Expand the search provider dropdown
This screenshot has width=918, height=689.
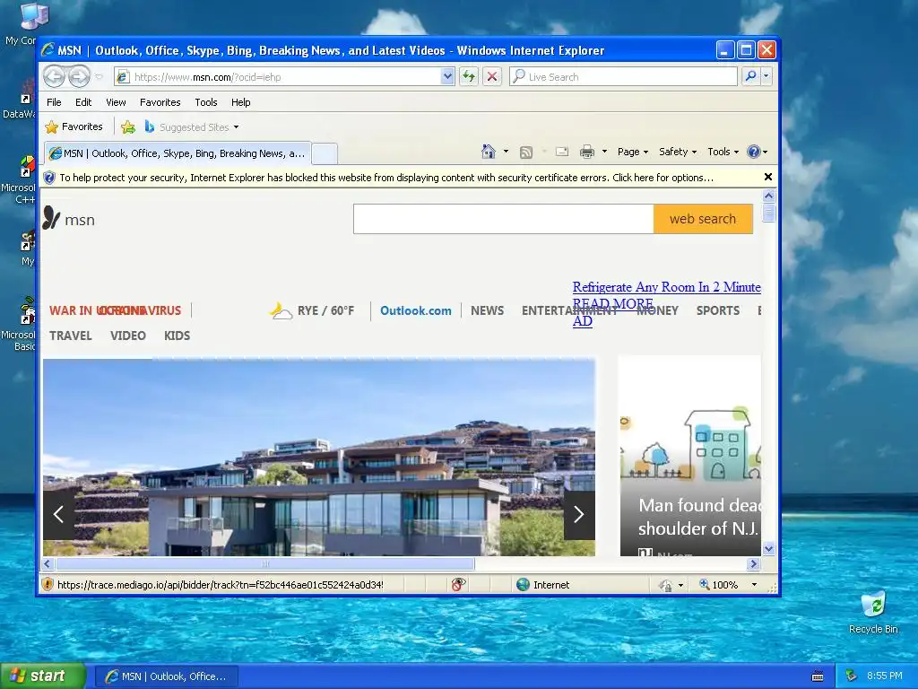766,77
